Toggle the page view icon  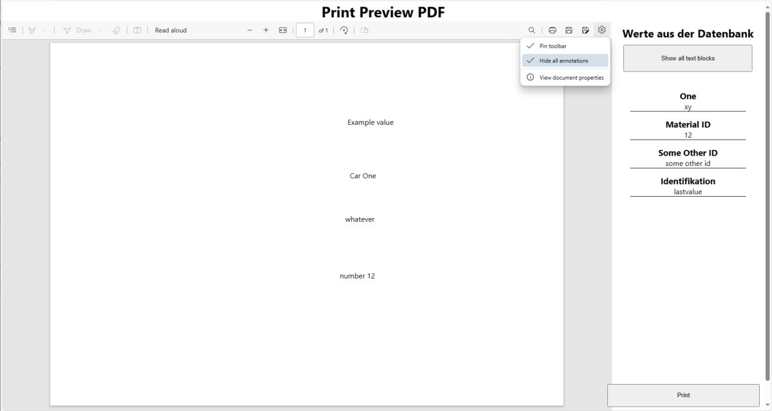click(364, 30)
